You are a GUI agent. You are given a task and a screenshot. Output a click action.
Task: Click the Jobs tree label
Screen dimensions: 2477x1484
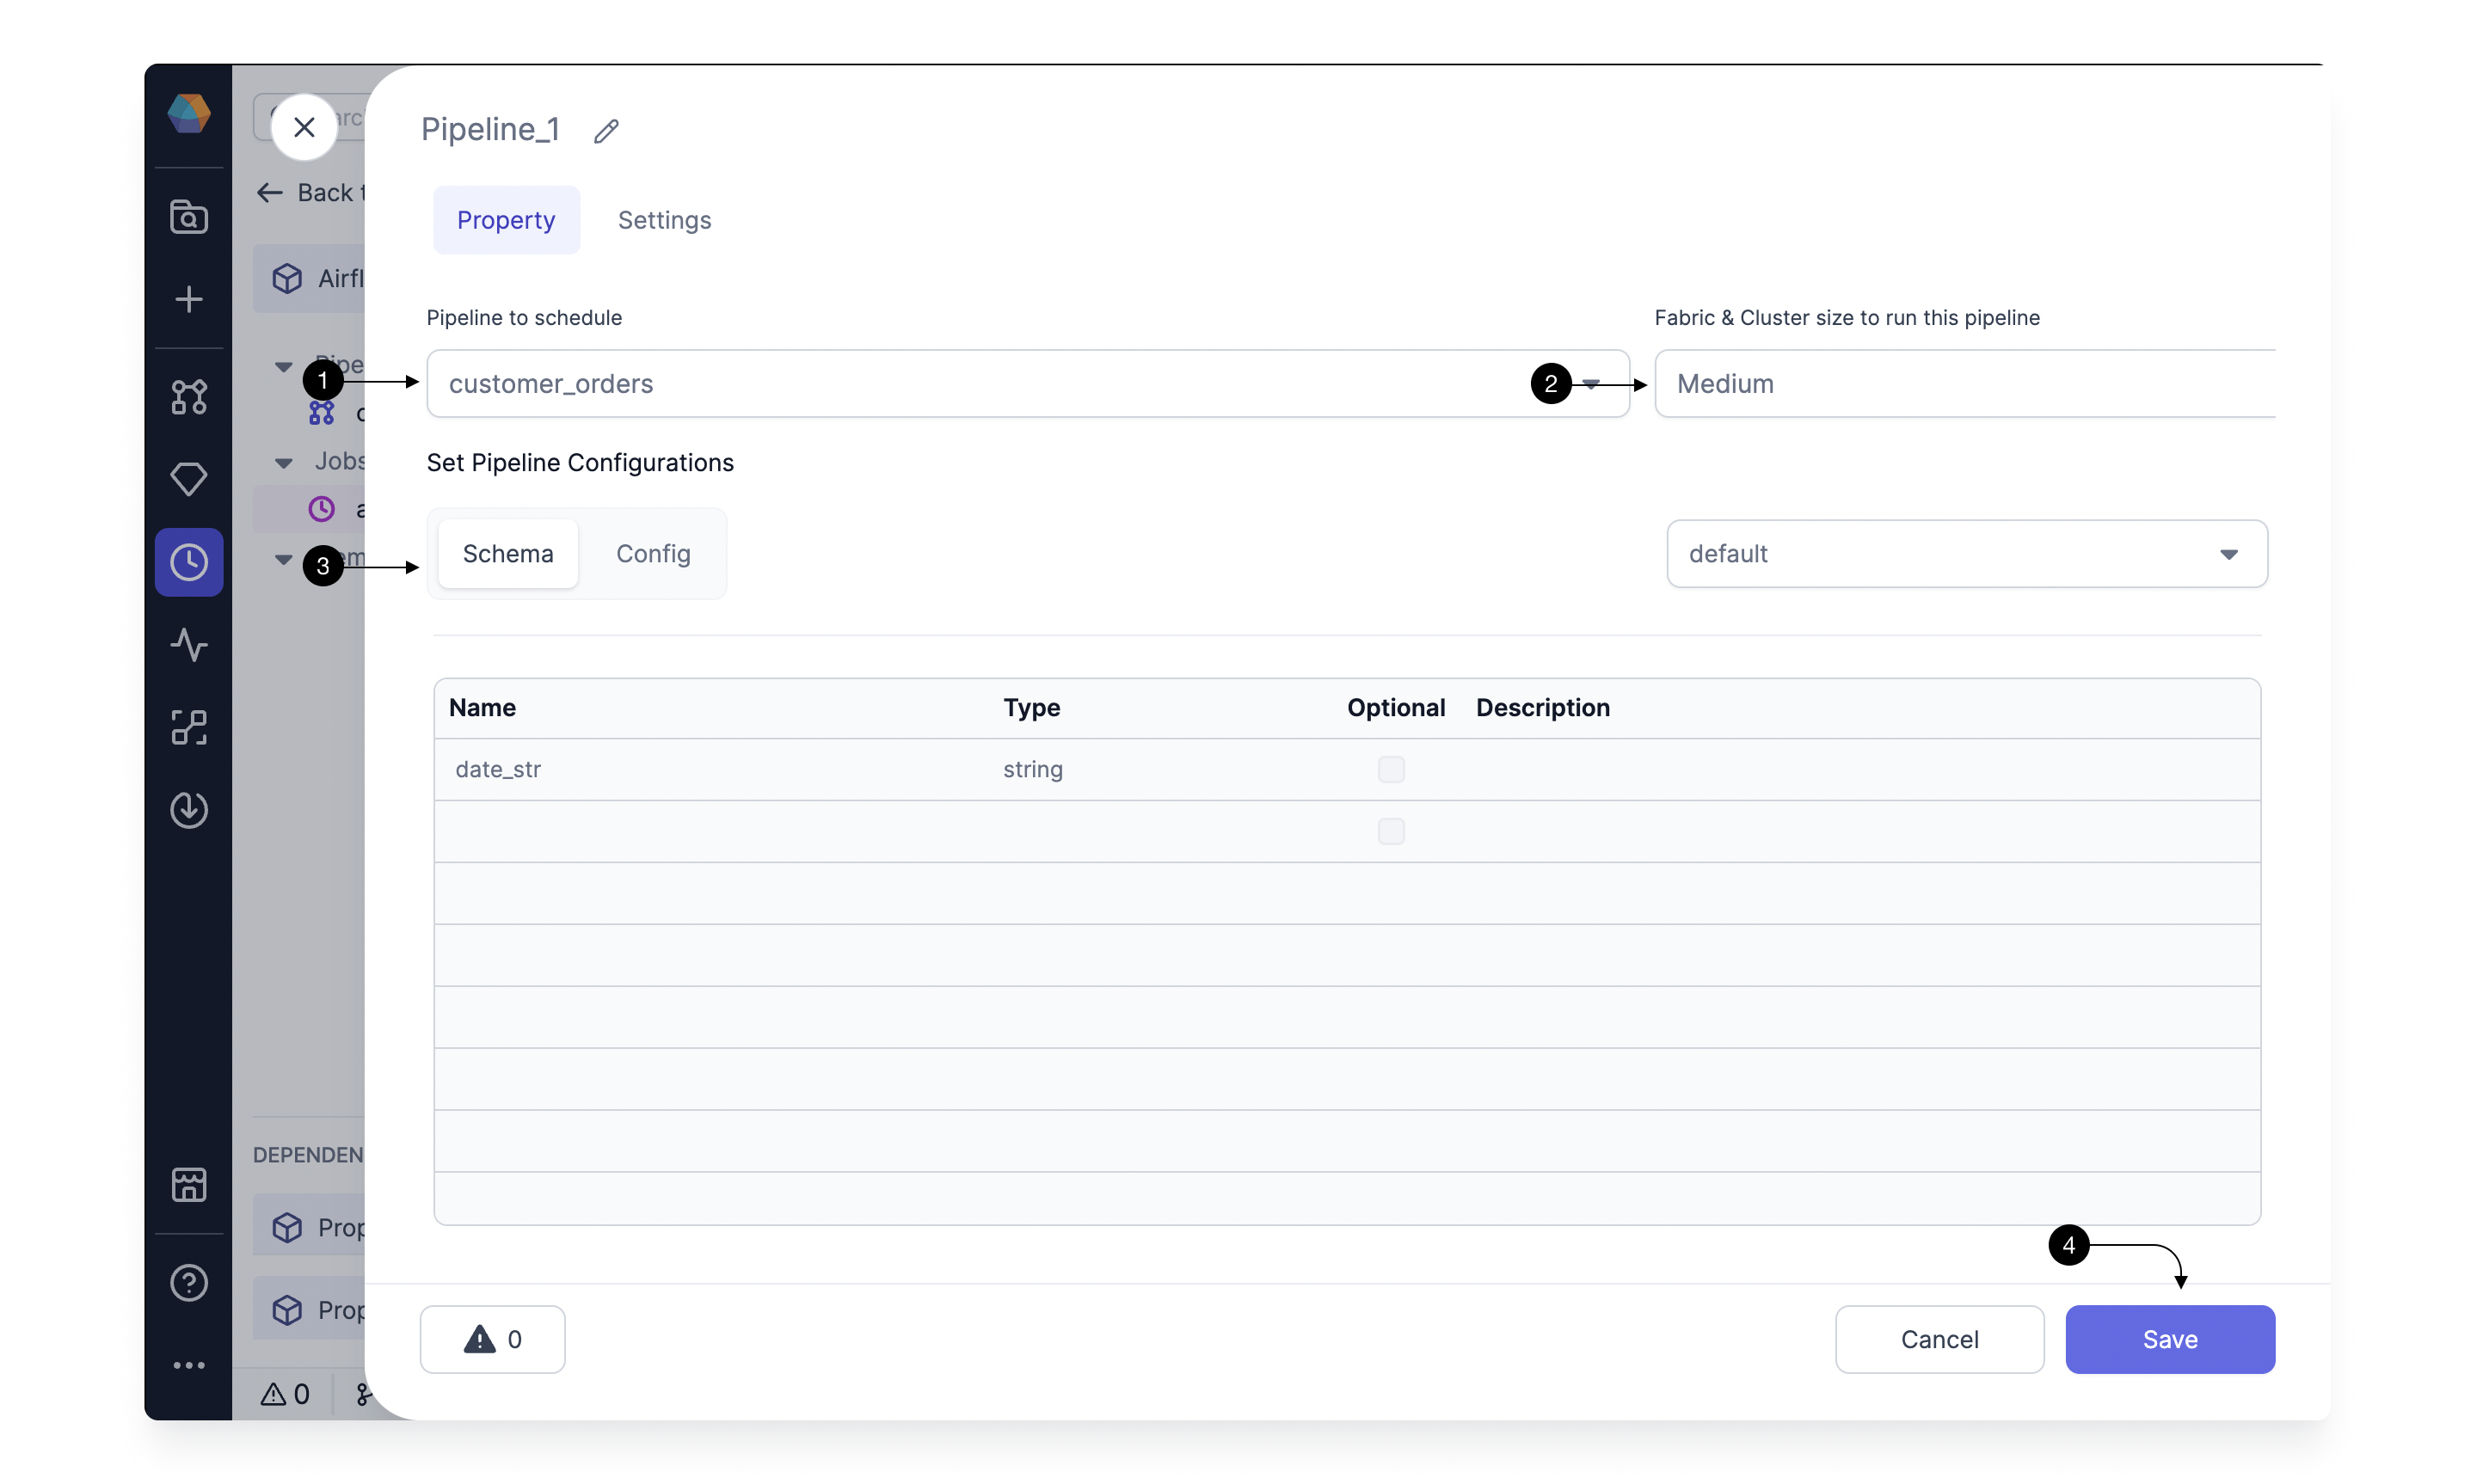(x=340, y=461)
